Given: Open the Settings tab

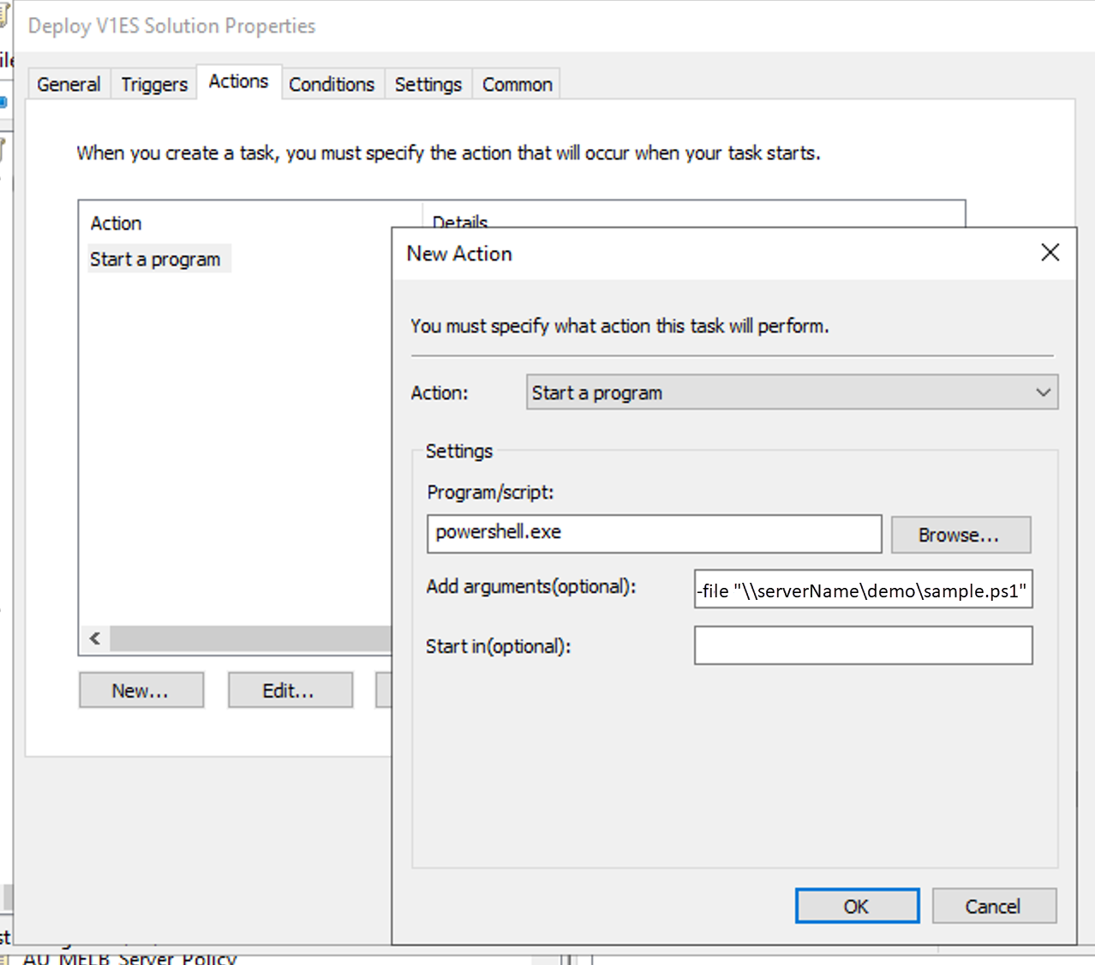Looking at the screenshot, I should click(428, 83).
